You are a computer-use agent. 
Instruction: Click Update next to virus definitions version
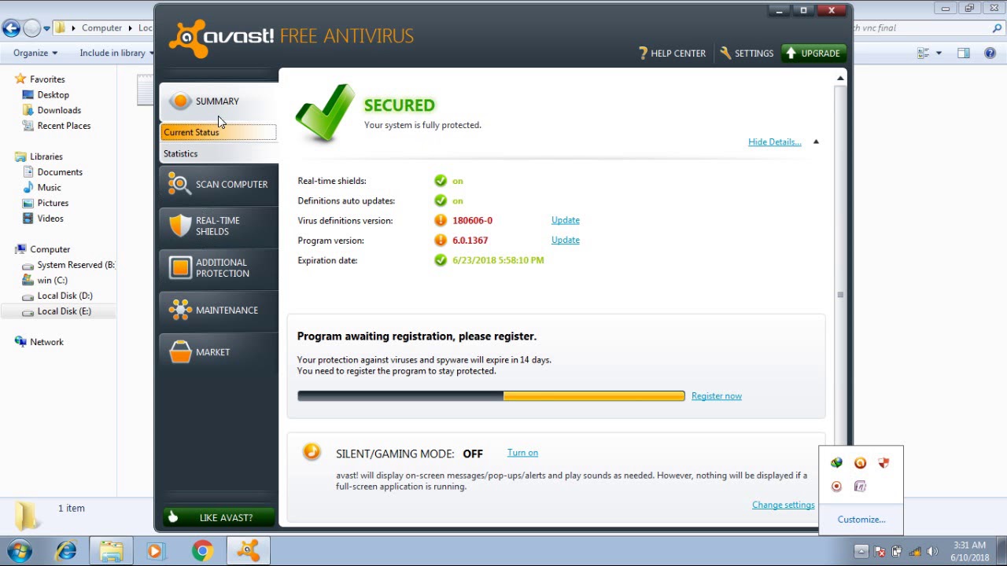tap(565, 220)
